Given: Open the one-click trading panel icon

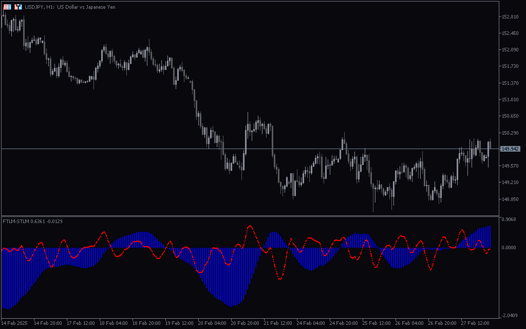Looking at the screenshot, I should tap(18, 7).
